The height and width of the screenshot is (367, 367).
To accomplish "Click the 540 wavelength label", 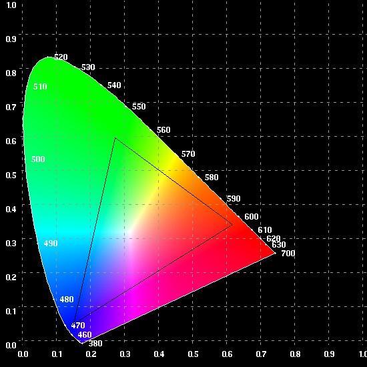I will [114, 85].
